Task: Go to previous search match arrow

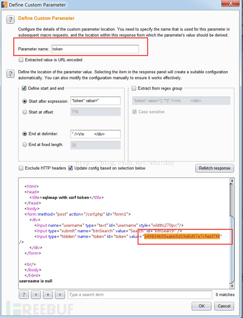Action: pos(36,295)
